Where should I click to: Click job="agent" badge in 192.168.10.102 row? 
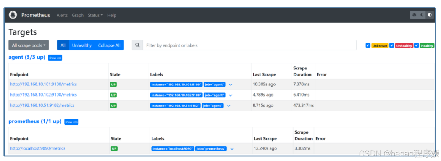215,95
